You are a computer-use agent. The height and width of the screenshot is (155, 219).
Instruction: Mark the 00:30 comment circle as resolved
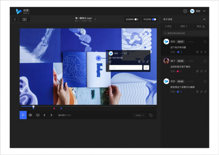pos(205,61)
